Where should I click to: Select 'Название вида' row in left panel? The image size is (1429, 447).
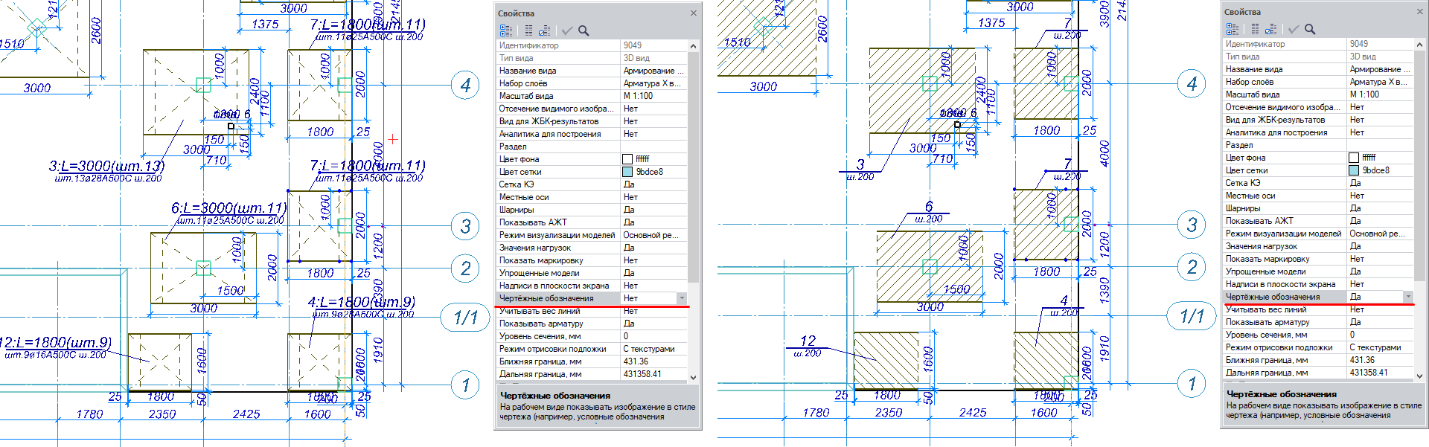[558, 71]
